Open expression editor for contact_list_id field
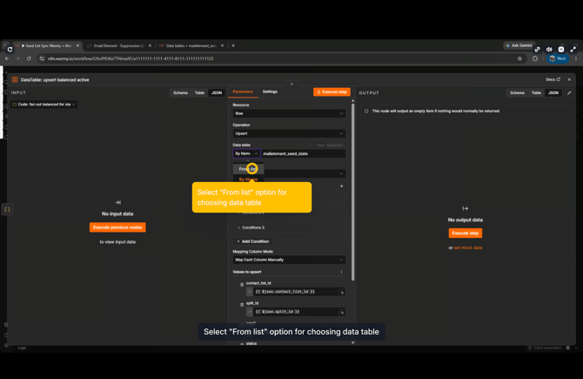Image resolution: width=583 pixels, height=379 pixels. click(342, 293)
